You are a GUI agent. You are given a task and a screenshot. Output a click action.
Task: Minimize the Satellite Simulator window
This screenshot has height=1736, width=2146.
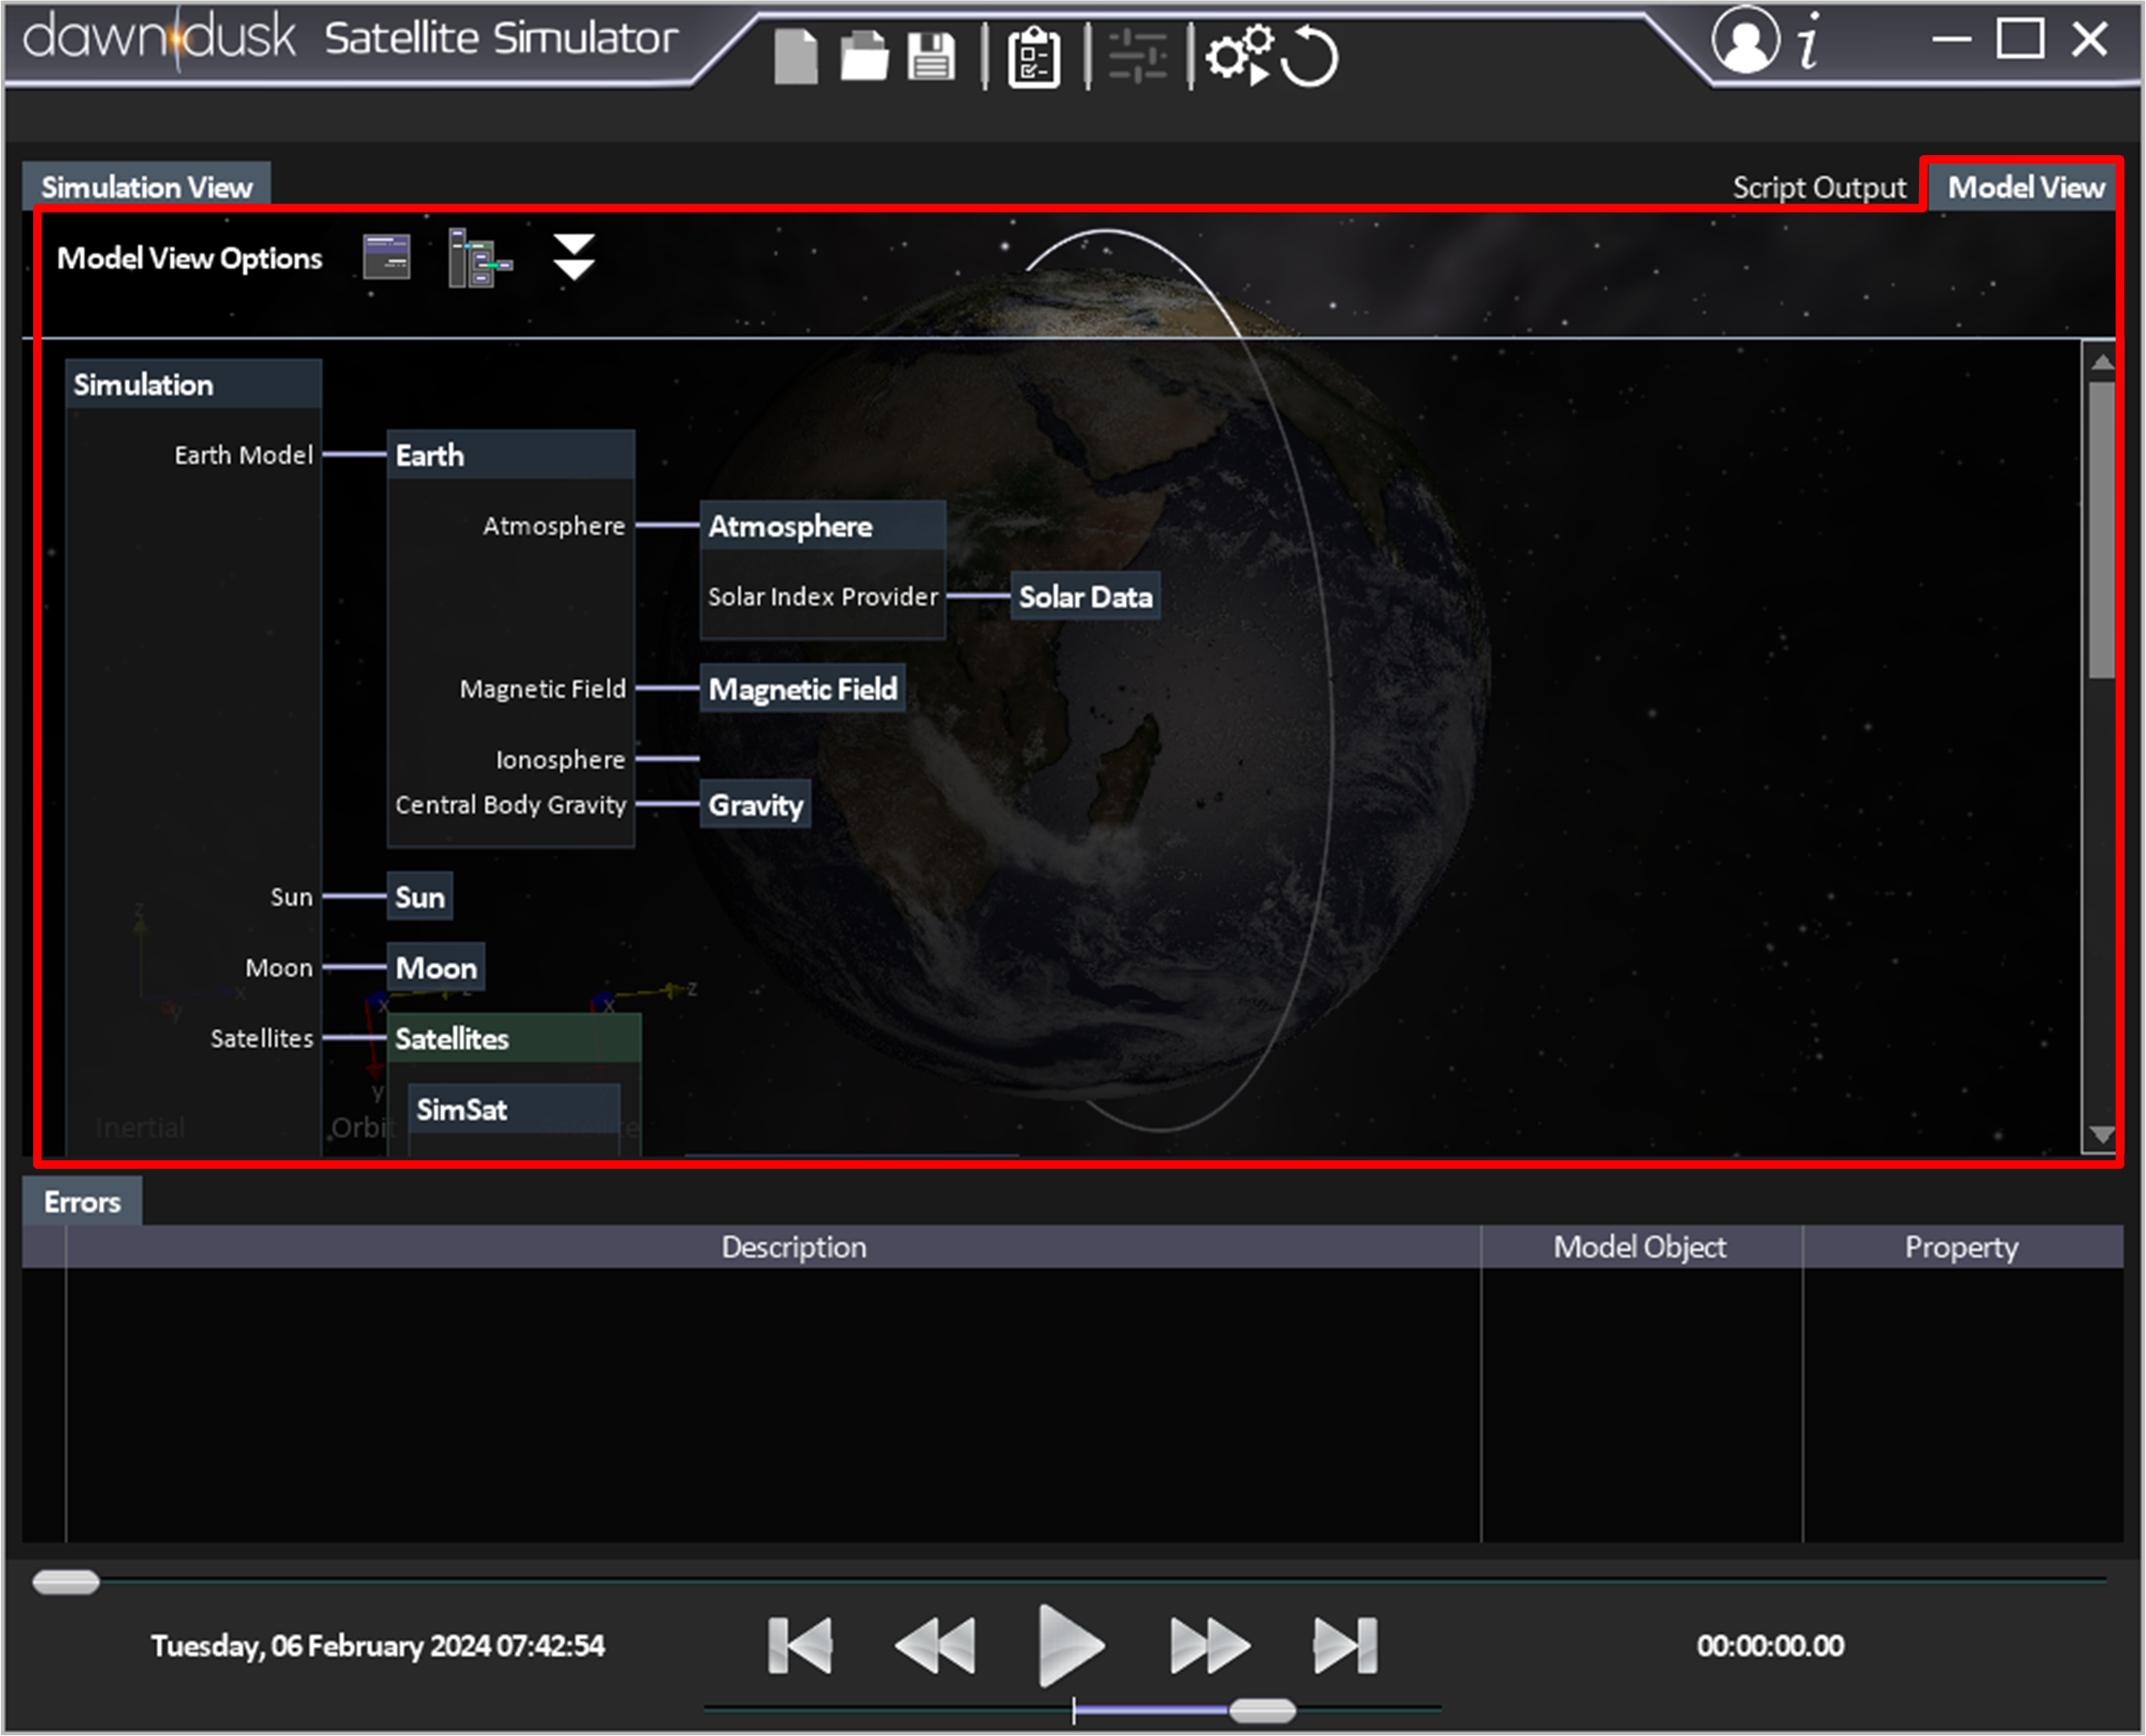point(1951,40)
